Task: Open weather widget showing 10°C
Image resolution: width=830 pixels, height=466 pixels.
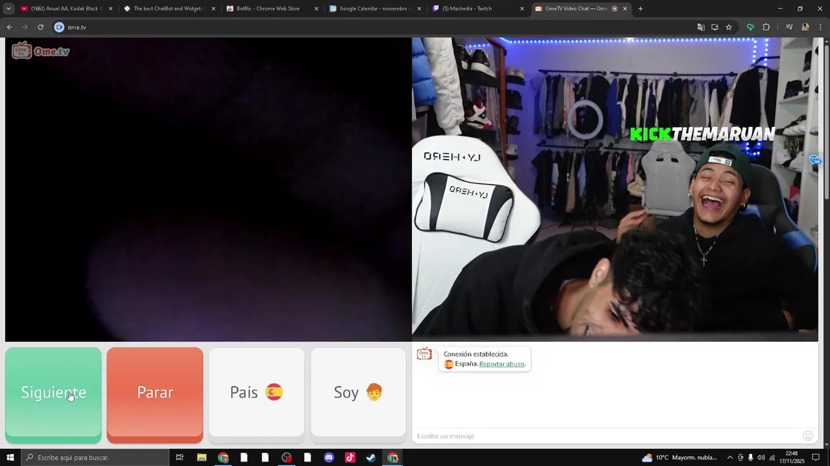Action: [679, 458]
